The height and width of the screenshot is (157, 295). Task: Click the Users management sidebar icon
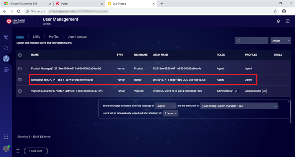6,59
